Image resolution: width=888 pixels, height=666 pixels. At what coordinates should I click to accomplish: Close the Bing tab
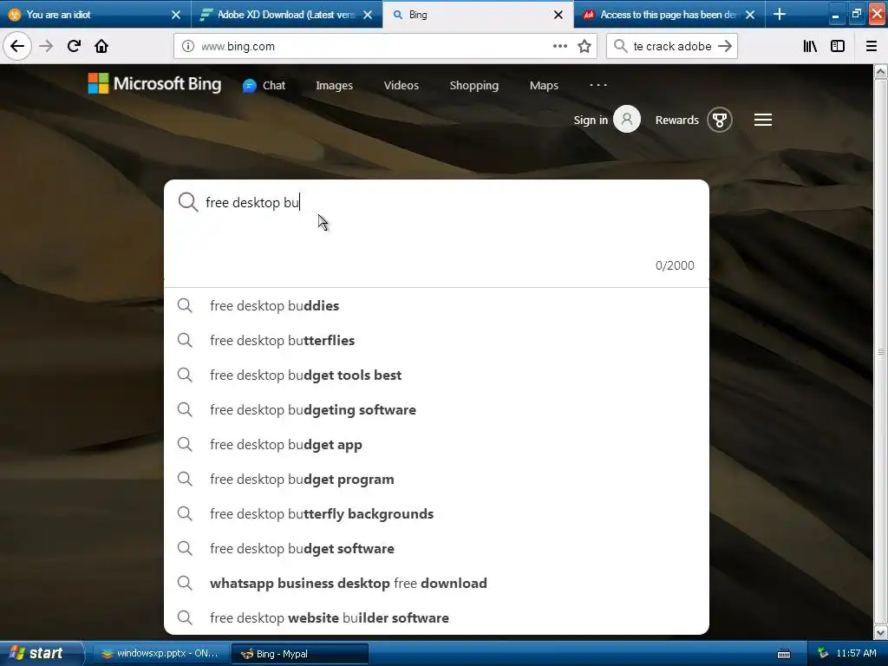[x=558, y=15]
